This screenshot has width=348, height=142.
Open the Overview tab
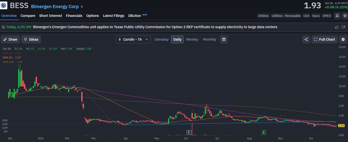click(9, 16)
